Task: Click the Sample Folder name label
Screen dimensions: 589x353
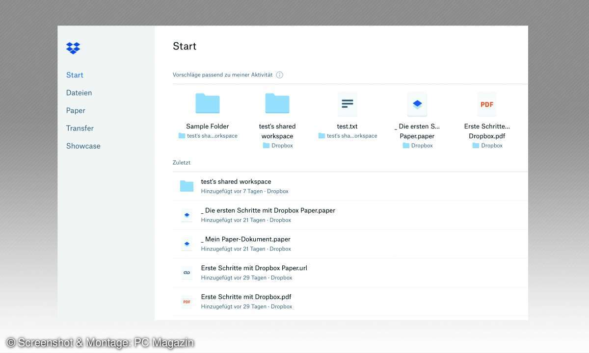Action: click(x=208, y=126)
